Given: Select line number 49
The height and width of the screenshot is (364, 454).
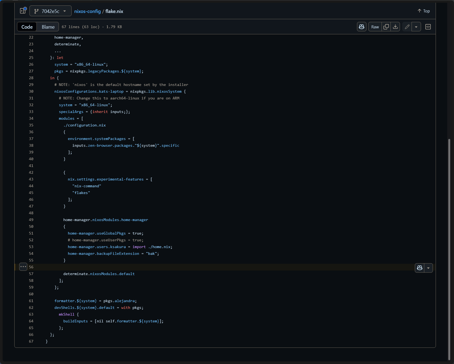Looking at the screenshot, I should (x=31, y=220).
